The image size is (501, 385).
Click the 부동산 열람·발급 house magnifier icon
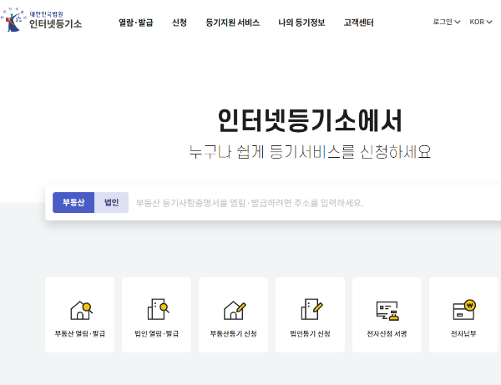pyautogui.click(x=82, y=310)
